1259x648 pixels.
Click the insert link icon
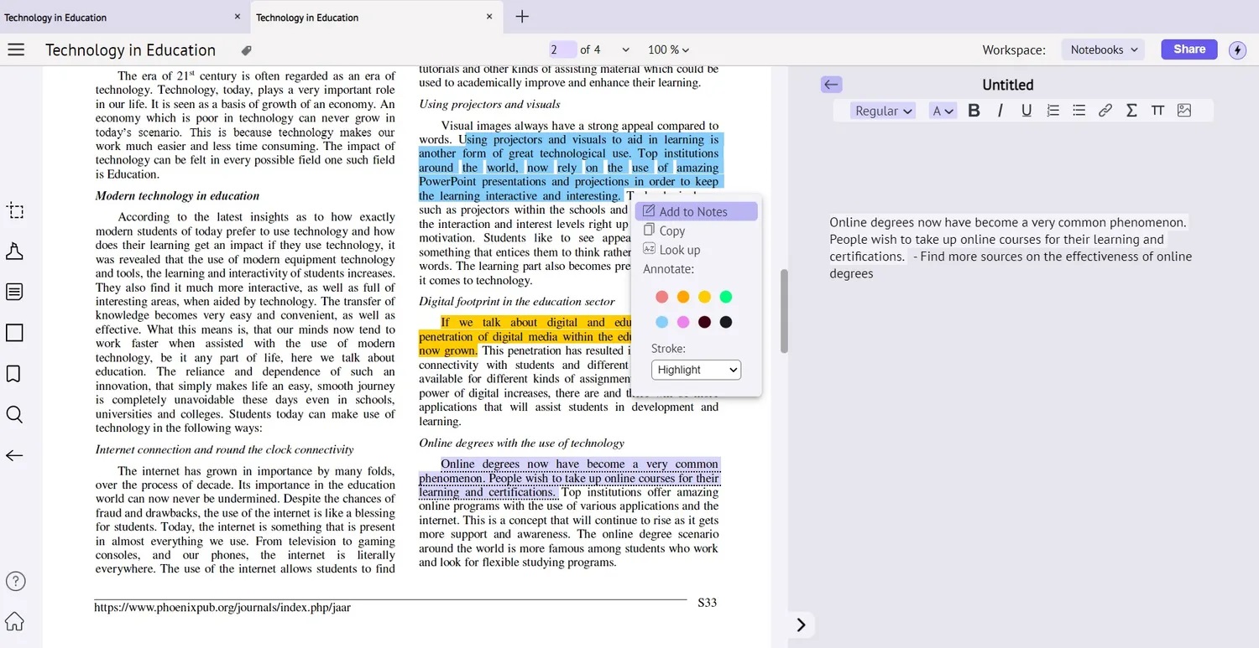(1105, 111)
